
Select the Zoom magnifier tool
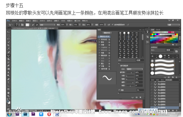click(8, 96)
